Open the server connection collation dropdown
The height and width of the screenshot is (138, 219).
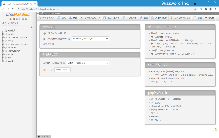(90, 39)
